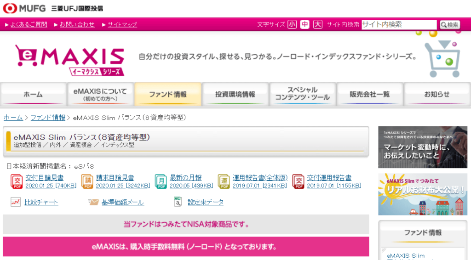Set font size to 小
The width and height of the screenshot is (471, 260).
[292, 24]
